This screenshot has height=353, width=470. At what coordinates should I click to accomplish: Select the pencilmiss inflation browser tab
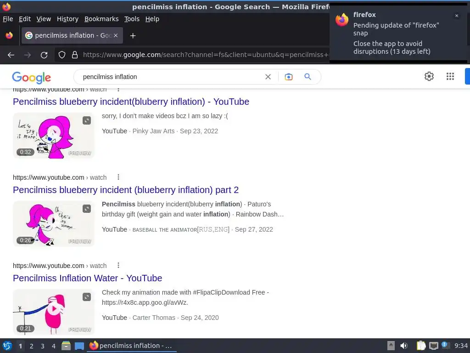tap(72, 35)
